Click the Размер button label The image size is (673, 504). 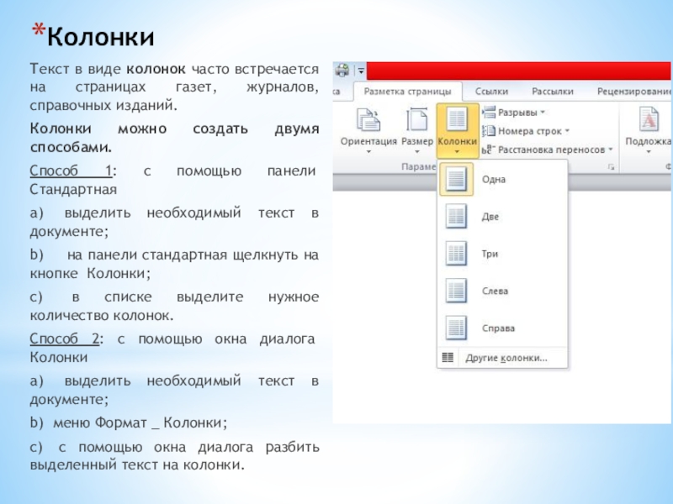pos(417,141)
